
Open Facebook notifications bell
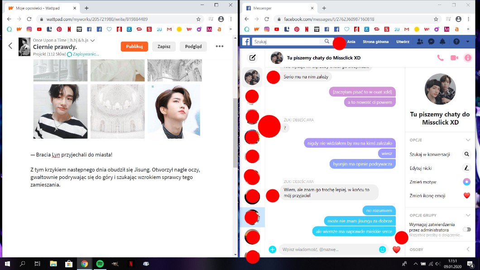click(x=442, y=42)
